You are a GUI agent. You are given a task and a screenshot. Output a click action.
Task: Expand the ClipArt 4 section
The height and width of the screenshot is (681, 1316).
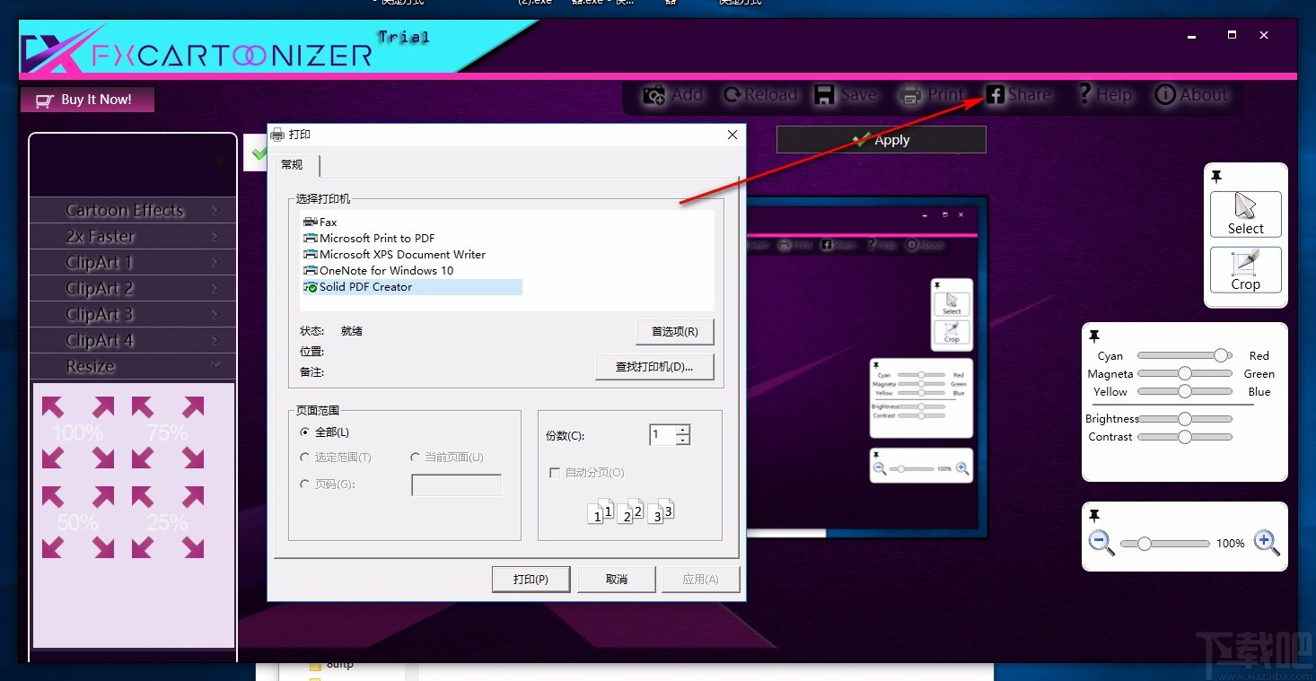coord(133,340)
